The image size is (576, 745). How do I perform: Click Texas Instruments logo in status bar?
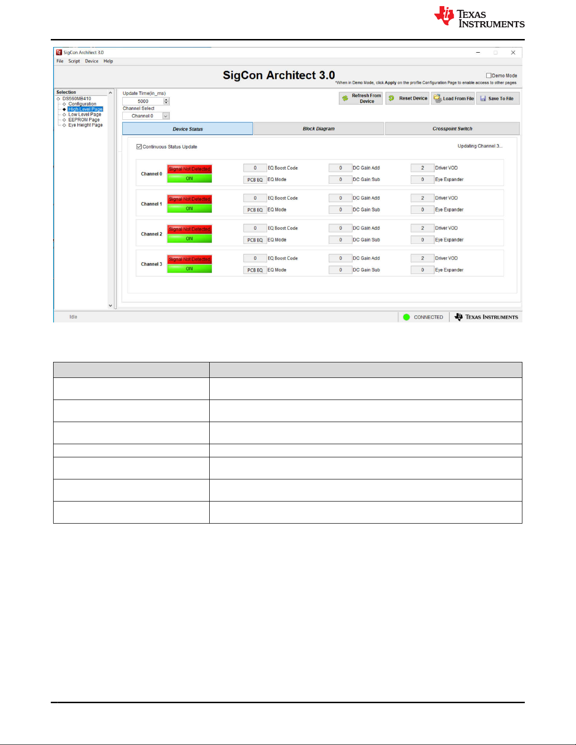tap(486, 317)
